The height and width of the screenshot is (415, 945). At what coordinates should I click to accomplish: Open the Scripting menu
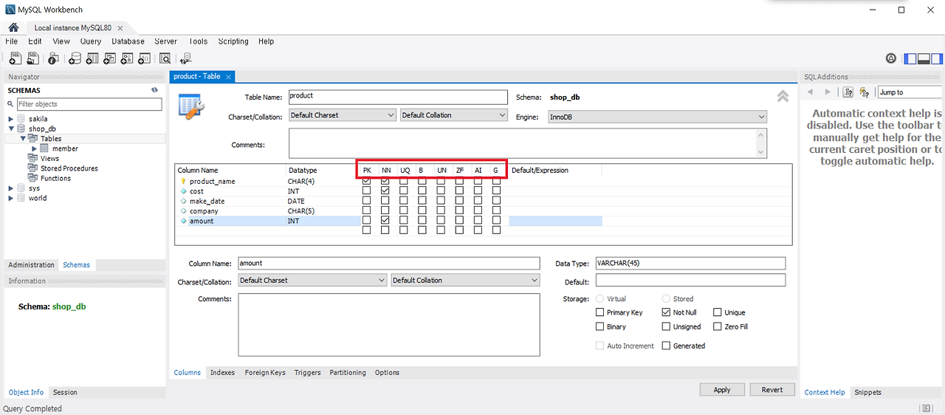233,41
